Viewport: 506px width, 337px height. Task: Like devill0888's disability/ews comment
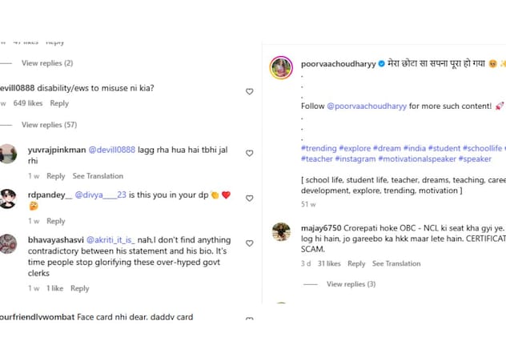click(249, 92)
